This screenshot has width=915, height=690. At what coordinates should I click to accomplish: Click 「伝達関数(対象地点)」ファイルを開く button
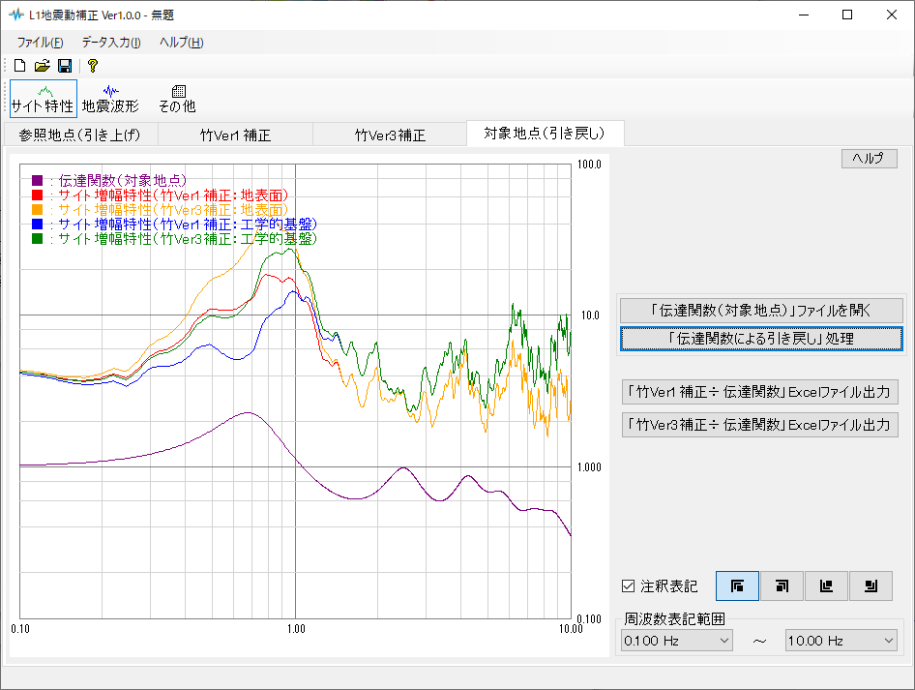(761, 311)
